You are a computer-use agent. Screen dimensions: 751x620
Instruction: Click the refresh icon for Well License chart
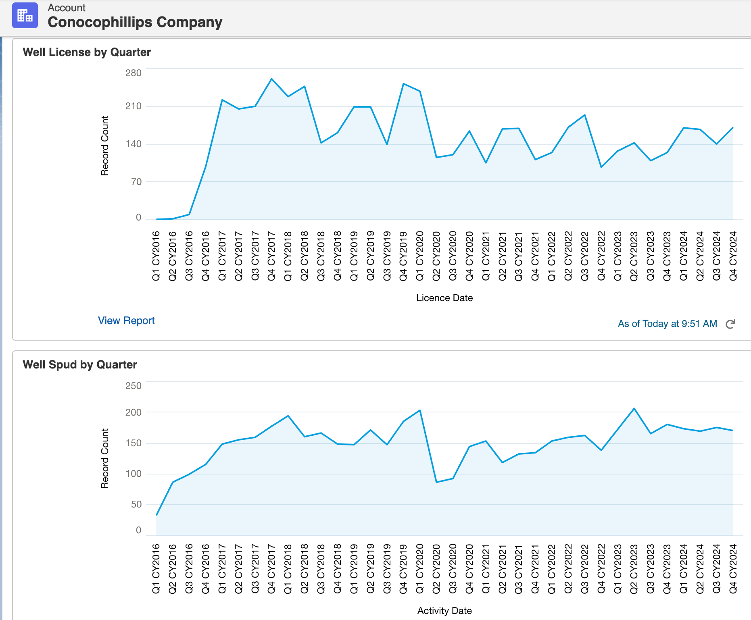pyautogui.click(x=731, y=323)
